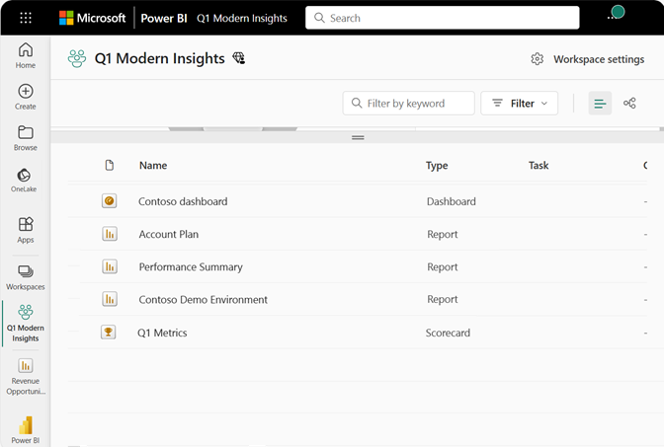The width and height of the screenshot is (664, 447).
Task: Open OneLake data hub
Action: [x=26, y=180]
